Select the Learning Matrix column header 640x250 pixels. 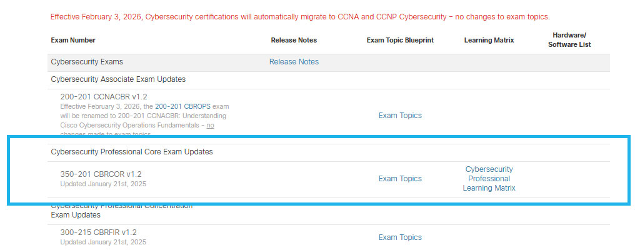[x=489, y=40]
